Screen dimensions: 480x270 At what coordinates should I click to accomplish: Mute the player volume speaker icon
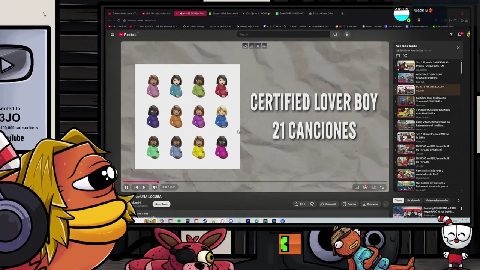click(x=154, y=187)
